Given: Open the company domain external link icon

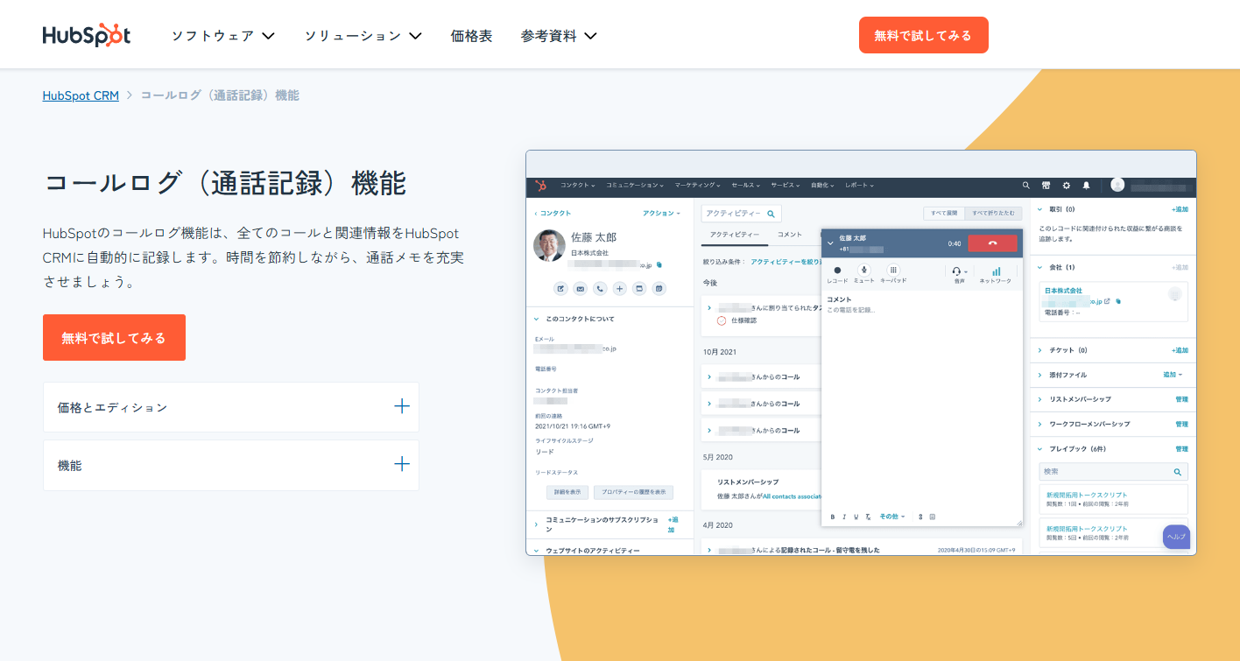Looking at the screenshot, I should pos(1107,301).
